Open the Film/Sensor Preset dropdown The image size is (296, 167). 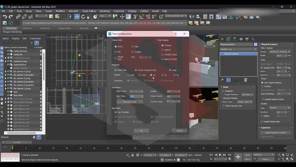(280, 51)
